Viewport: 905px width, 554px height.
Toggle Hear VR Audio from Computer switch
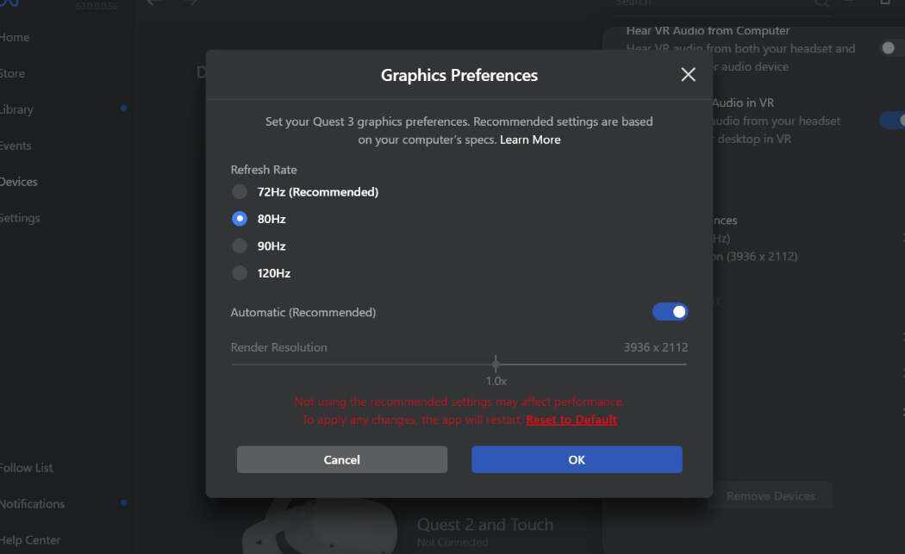[x=891, y=48]
